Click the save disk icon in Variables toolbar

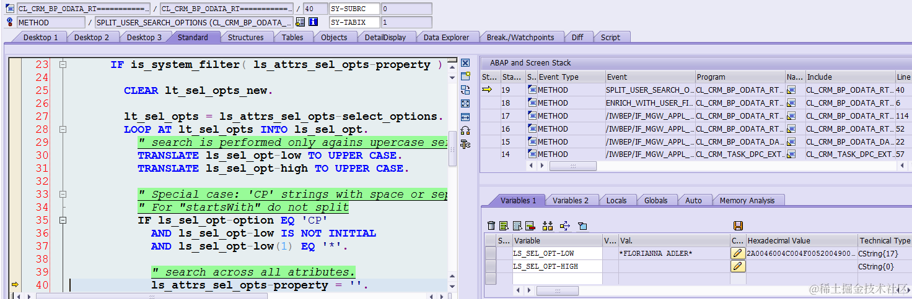coord(738,225)
